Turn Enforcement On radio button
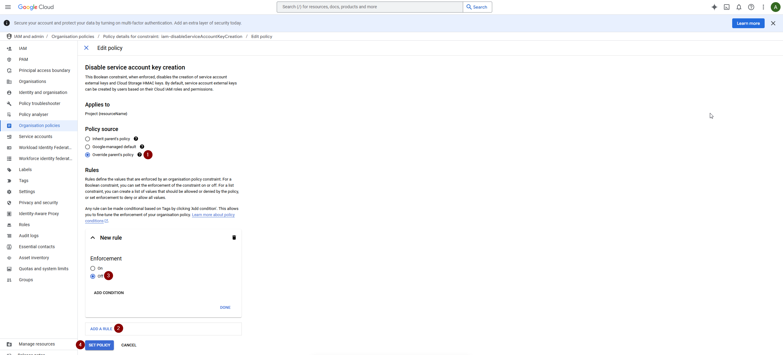Screen dimensions: 783x355 [x=93, y=268]
